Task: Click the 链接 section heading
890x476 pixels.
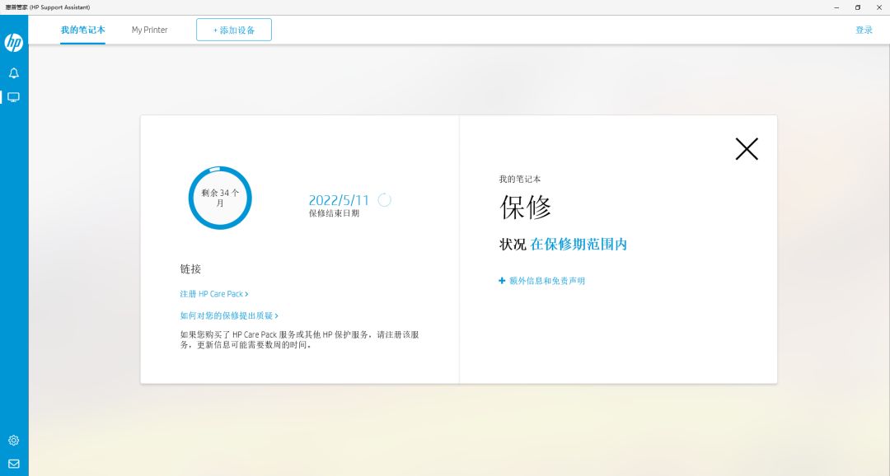Action: (x=190, y=269)
